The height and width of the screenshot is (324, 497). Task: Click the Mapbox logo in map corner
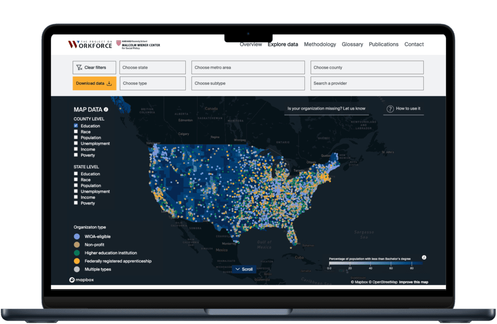[81, 280]
